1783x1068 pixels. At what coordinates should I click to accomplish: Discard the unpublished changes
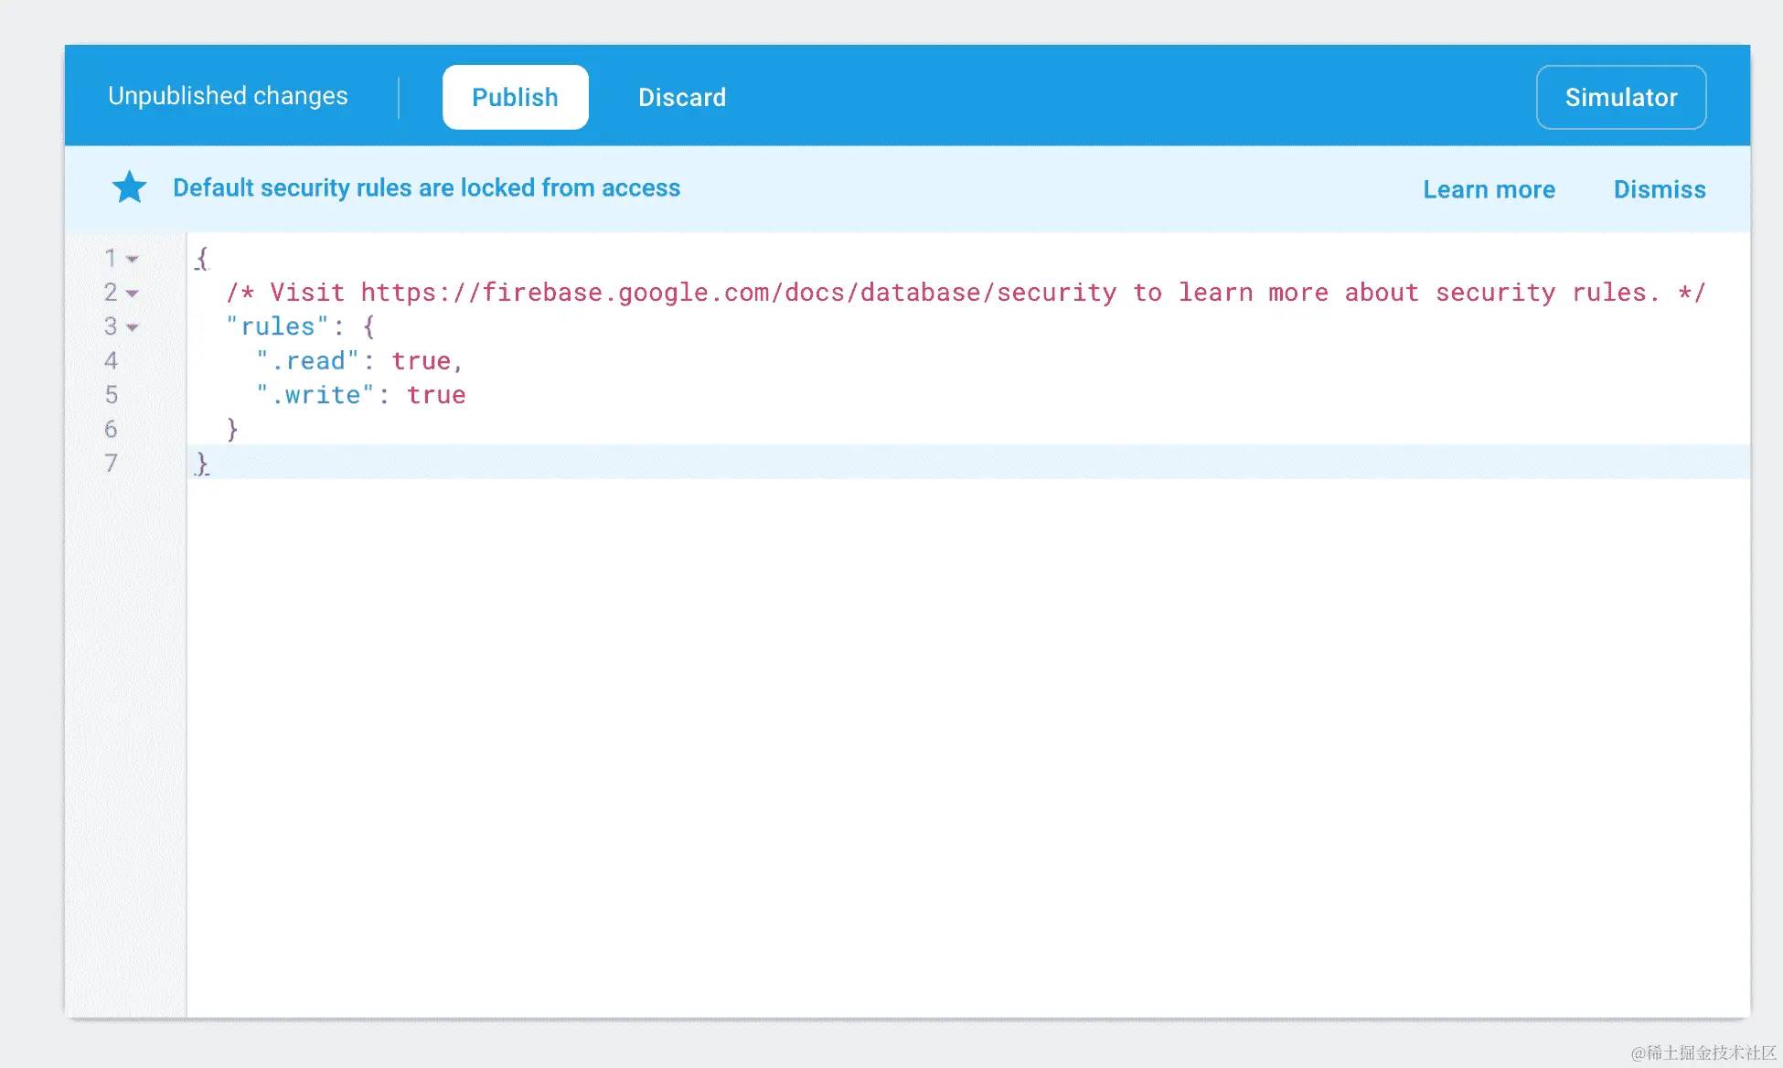(681, 97)
